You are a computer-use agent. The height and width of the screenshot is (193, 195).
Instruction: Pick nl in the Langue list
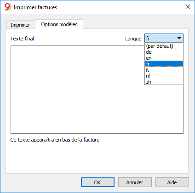(x=164, y=76)
